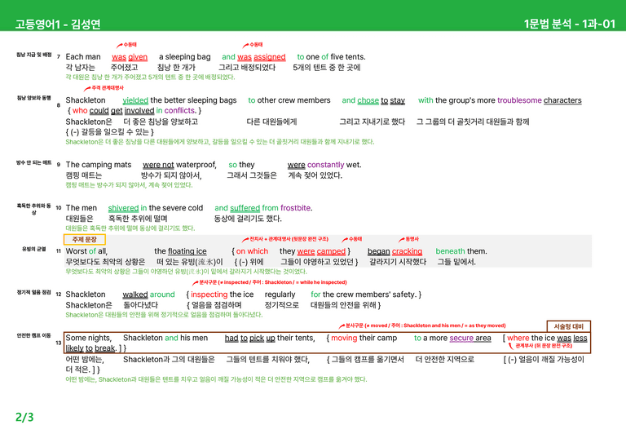Screen dimensions: 626x443
Task: Click the "관계부사 (뒤 문장 완전 구조)" annotation
Action: coord(544,346)
